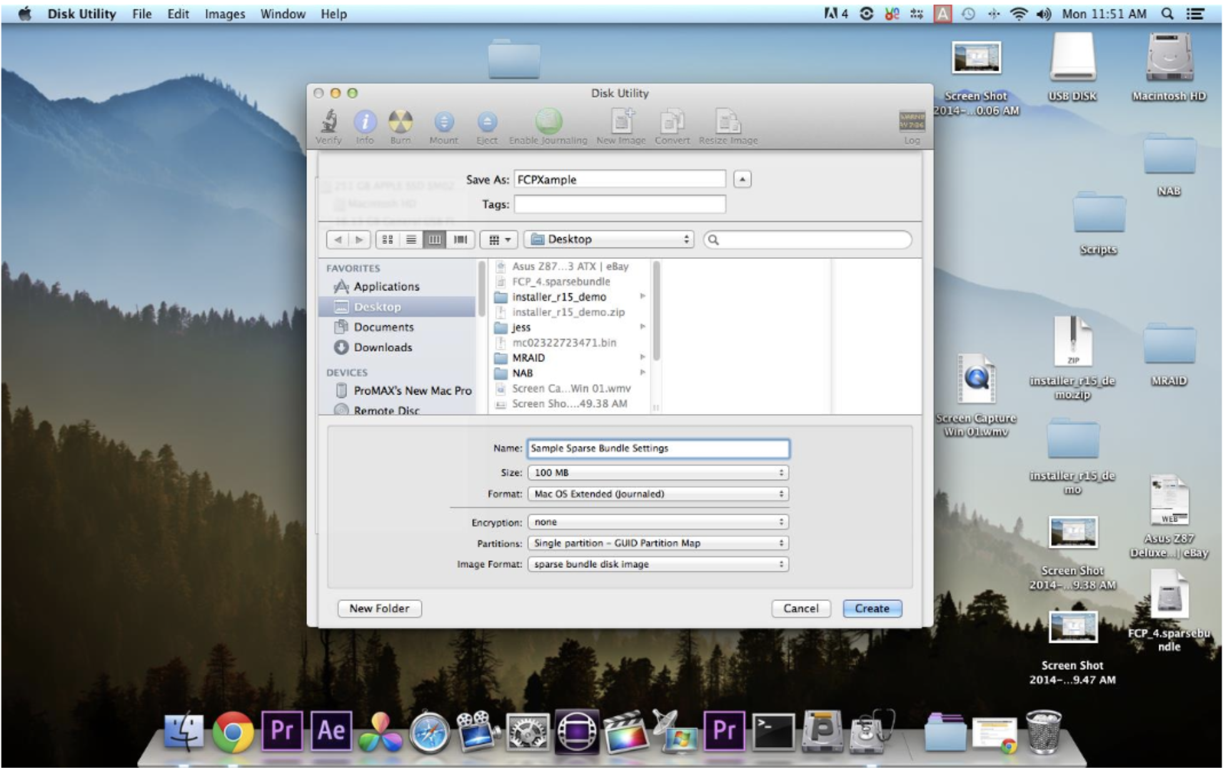Open Terminal from the Dock

[x=773, y=731]
